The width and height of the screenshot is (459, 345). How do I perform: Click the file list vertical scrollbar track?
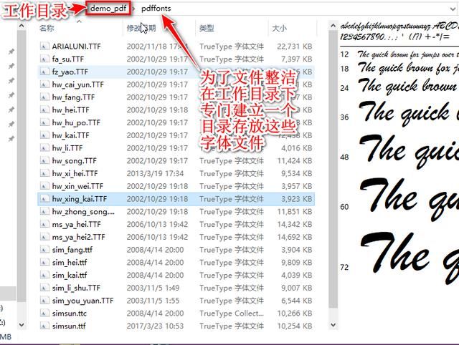pyautogui.click(x=333, y=314)
